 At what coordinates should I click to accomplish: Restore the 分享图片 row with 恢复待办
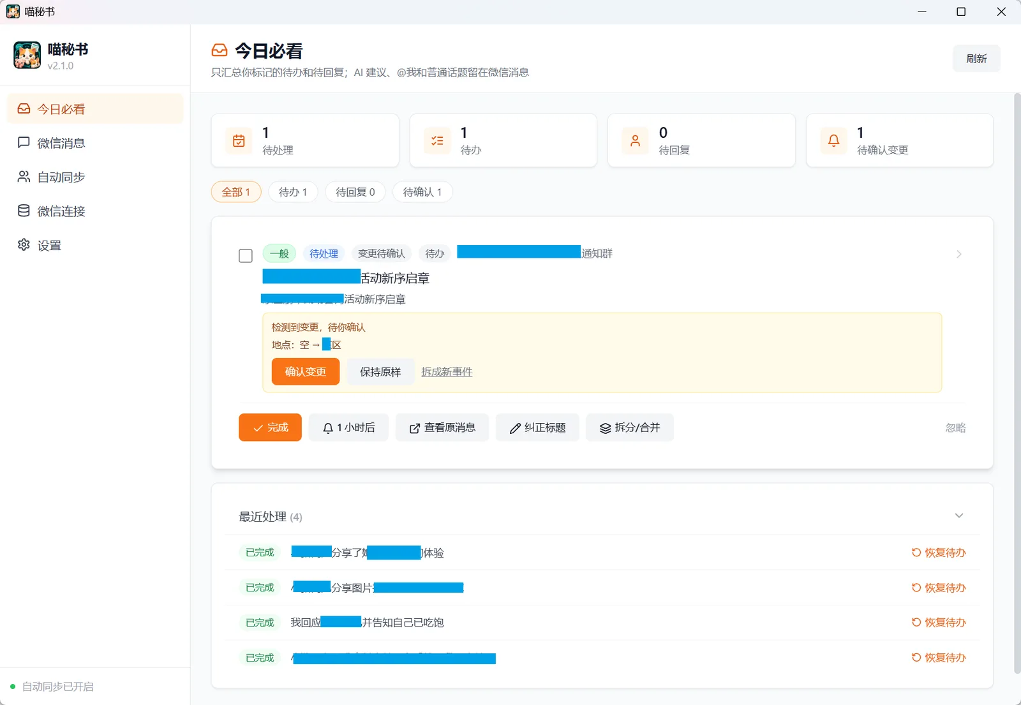[939, 588]
